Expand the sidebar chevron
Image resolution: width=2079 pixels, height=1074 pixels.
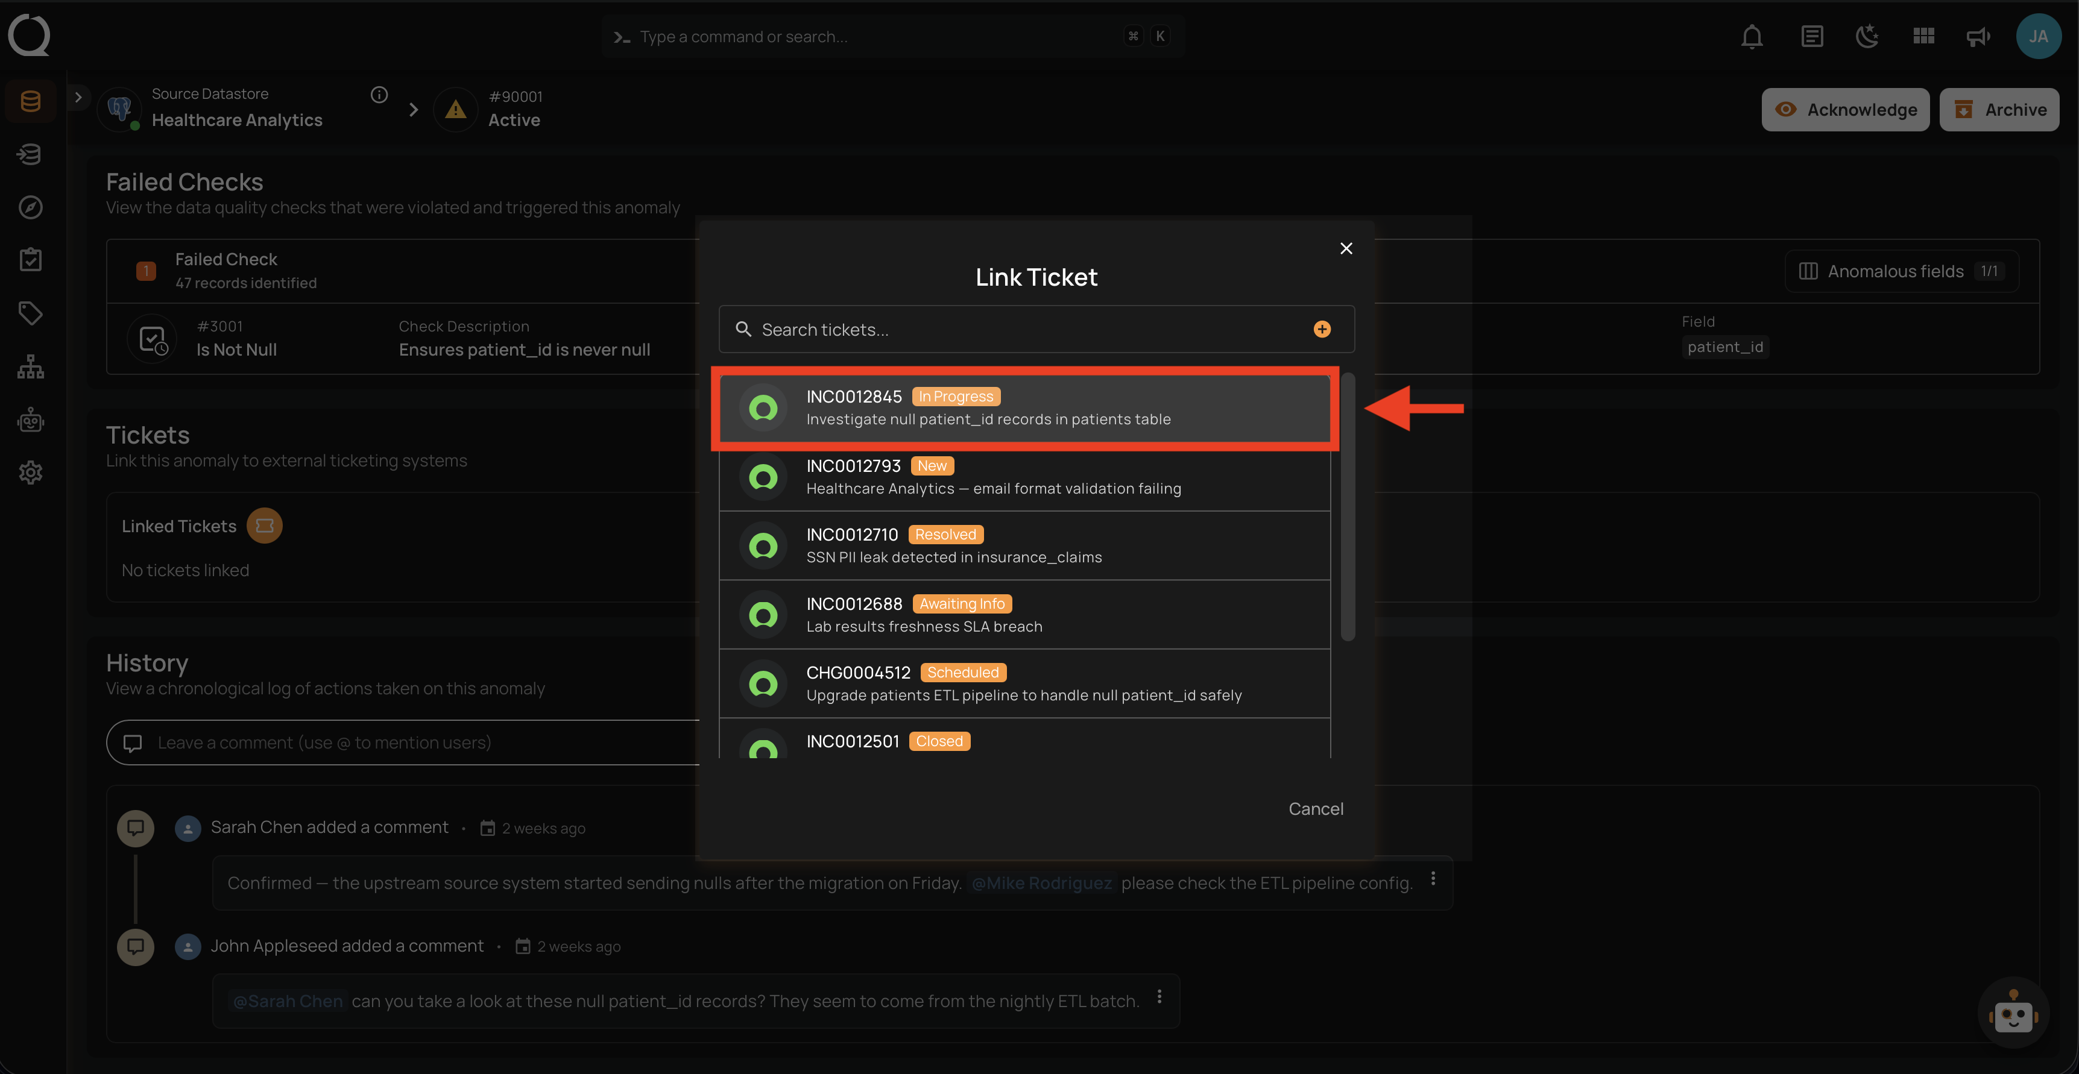click(78, 97)
